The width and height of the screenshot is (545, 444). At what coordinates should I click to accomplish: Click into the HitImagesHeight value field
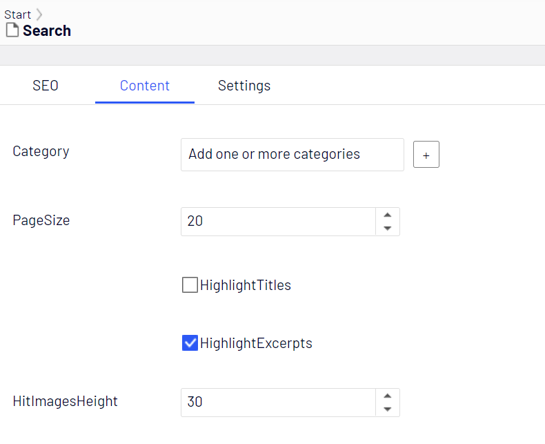pos(278,403)
